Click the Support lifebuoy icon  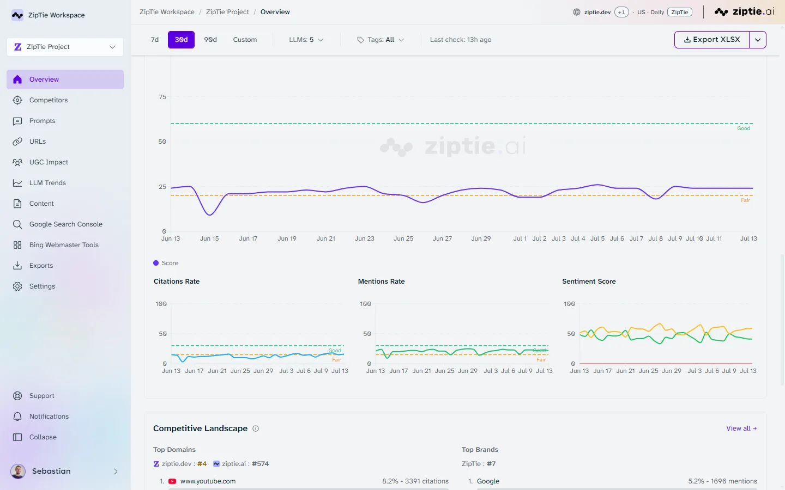17,396
